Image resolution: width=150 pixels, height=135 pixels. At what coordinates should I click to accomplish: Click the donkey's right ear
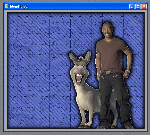pyautogui.click(x=87, y=57)
